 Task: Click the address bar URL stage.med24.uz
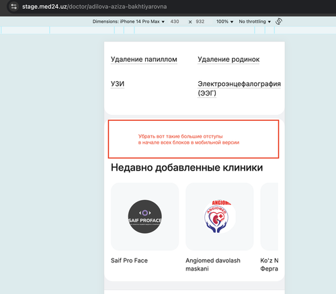coord(94,7)
